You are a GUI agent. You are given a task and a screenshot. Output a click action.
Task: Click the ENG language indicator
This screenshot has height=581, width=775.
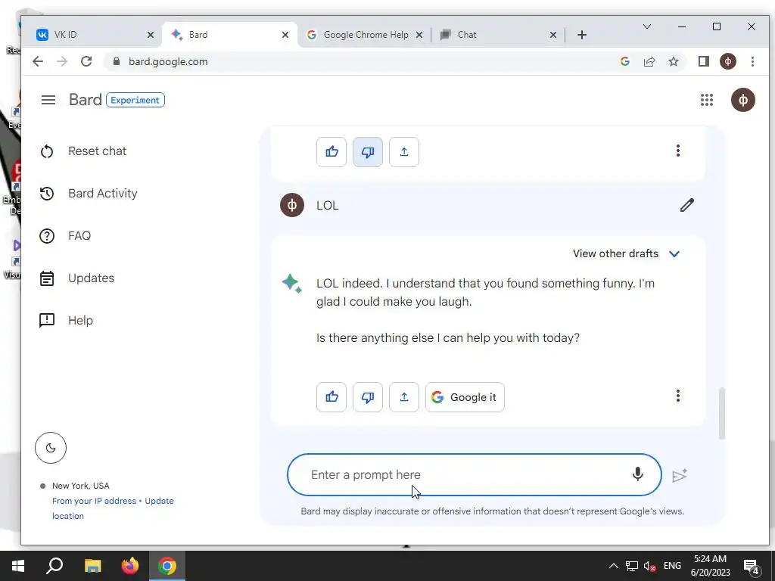[x=672, y=566]
